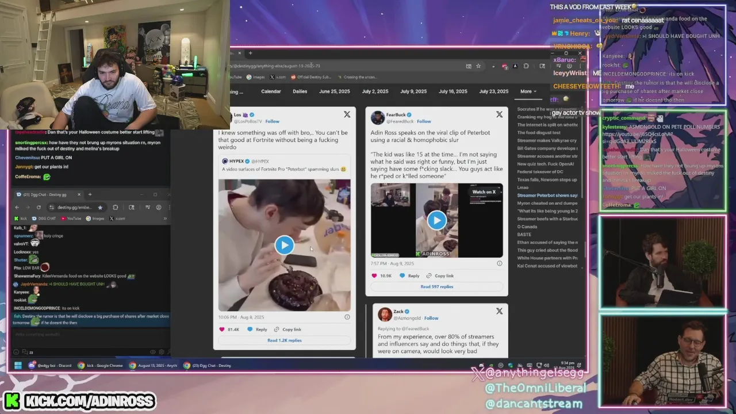Viewport: 736px width, 414px height.
Task: Expand the More dropdown in date navigation
Action: [x=528, y=91]
